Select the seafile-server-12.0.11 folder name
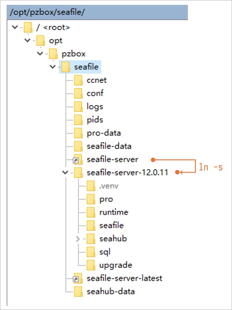232x310 pixels. [127, 173]
